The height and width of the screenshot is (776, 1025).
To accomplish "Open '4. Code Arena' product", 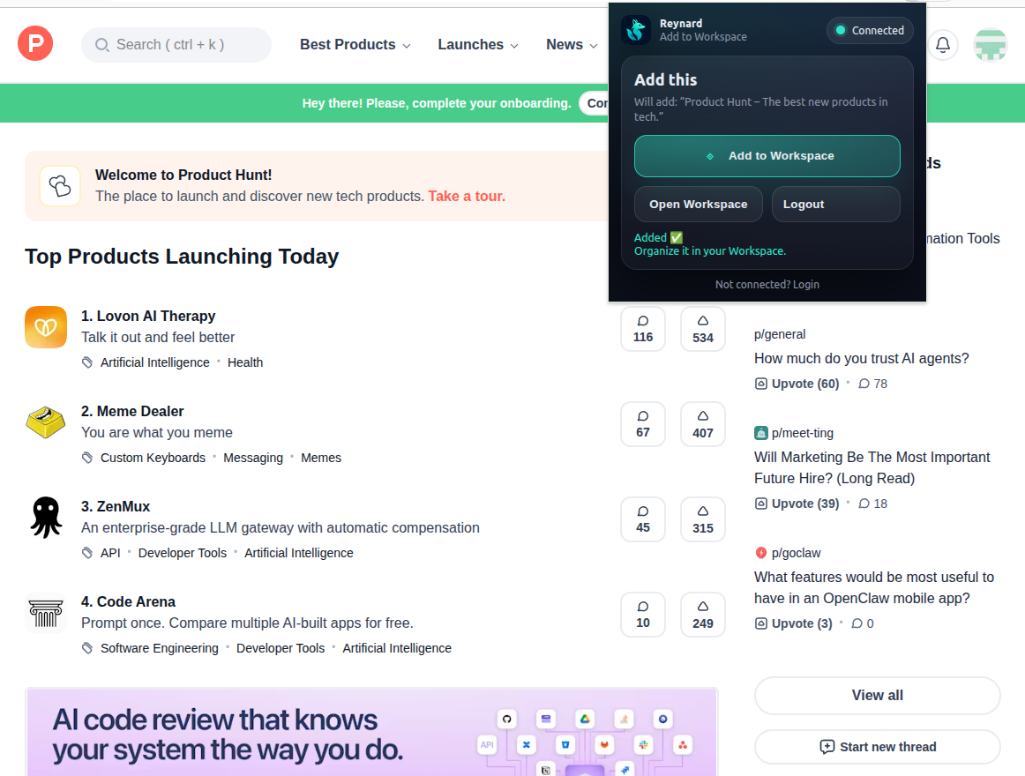I will click(x=128, y=601).
